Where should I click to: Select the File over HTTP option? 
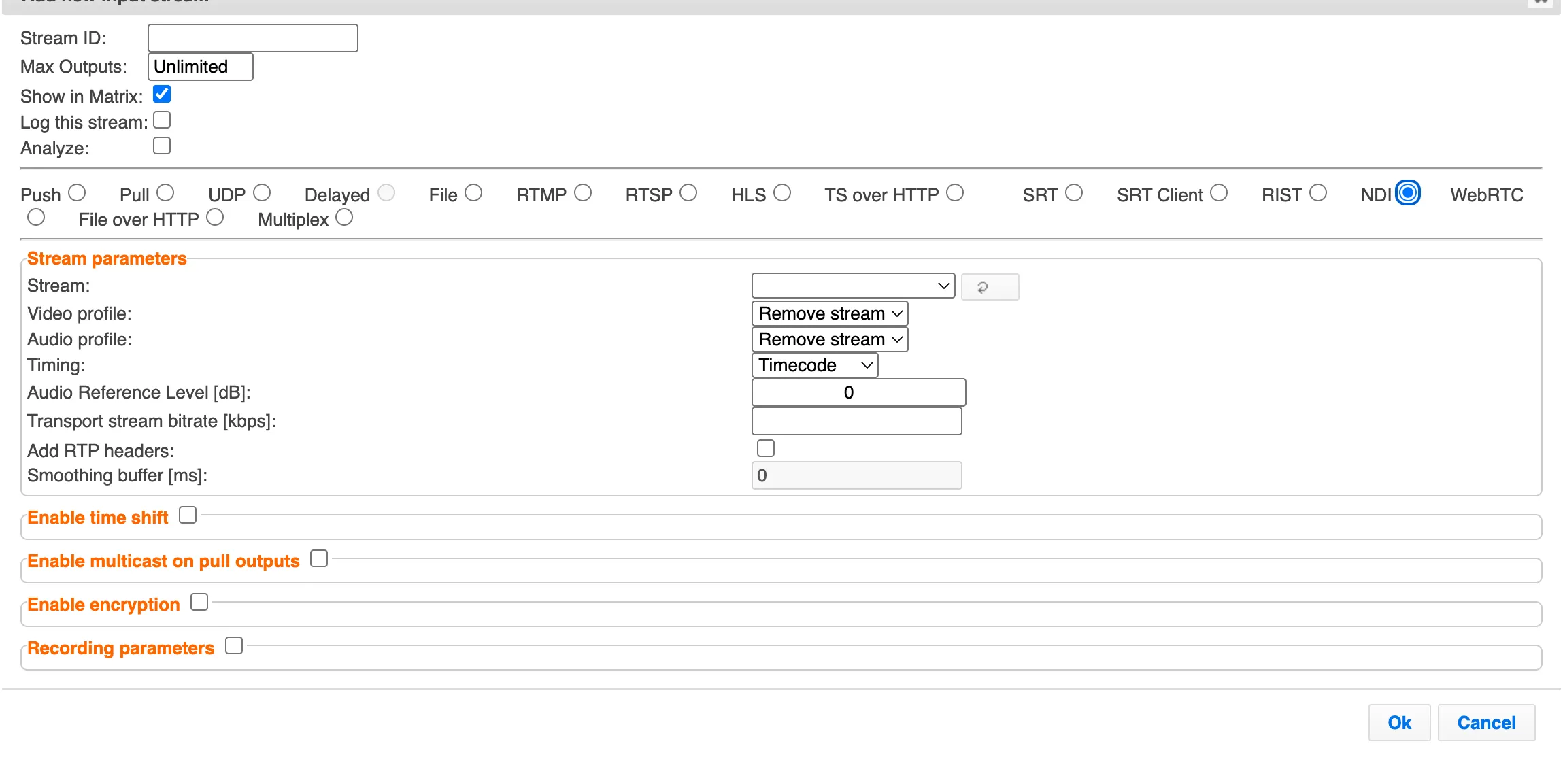[215, 218]
